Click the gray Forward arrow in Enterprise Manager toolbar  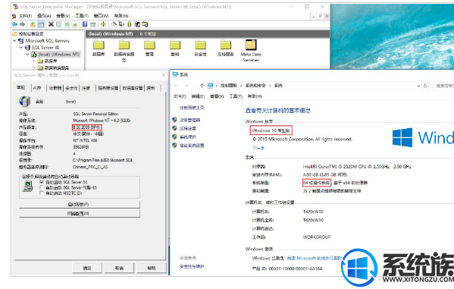(x=22, y=24)
